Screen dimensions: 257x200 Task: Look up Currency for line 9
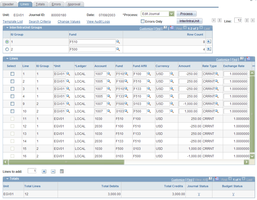172,104
